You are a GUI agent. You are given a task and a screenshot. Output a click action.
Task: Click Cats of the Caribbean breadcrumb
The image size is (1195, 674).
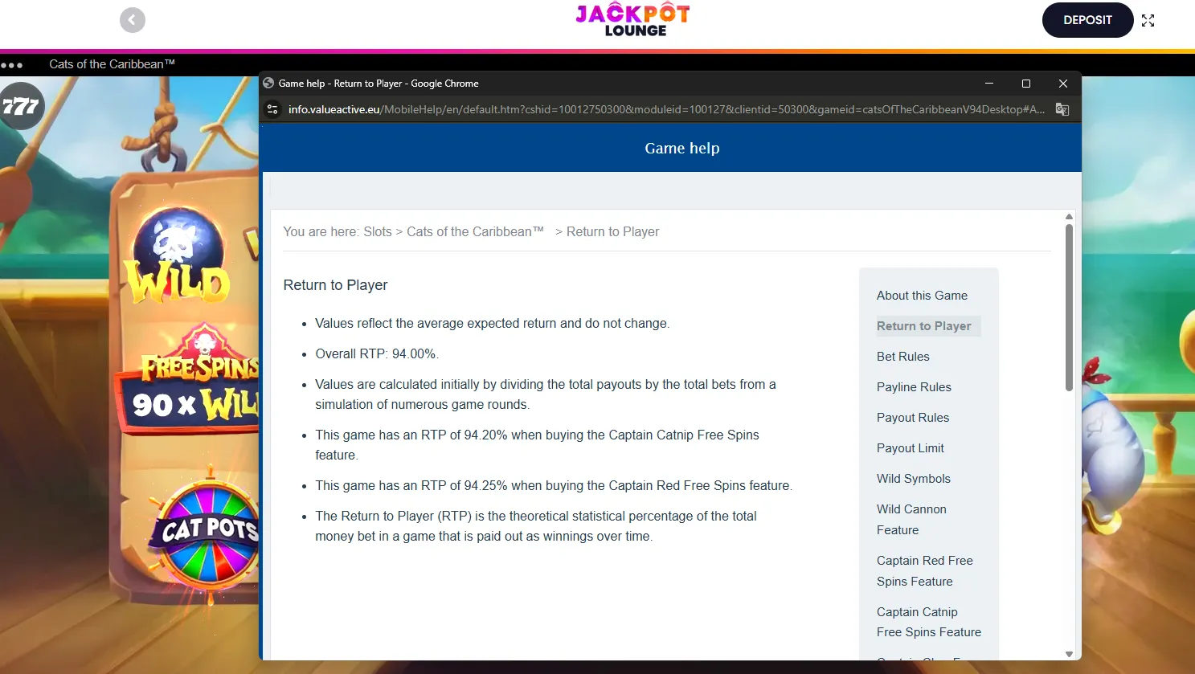[x=475, y=232]
